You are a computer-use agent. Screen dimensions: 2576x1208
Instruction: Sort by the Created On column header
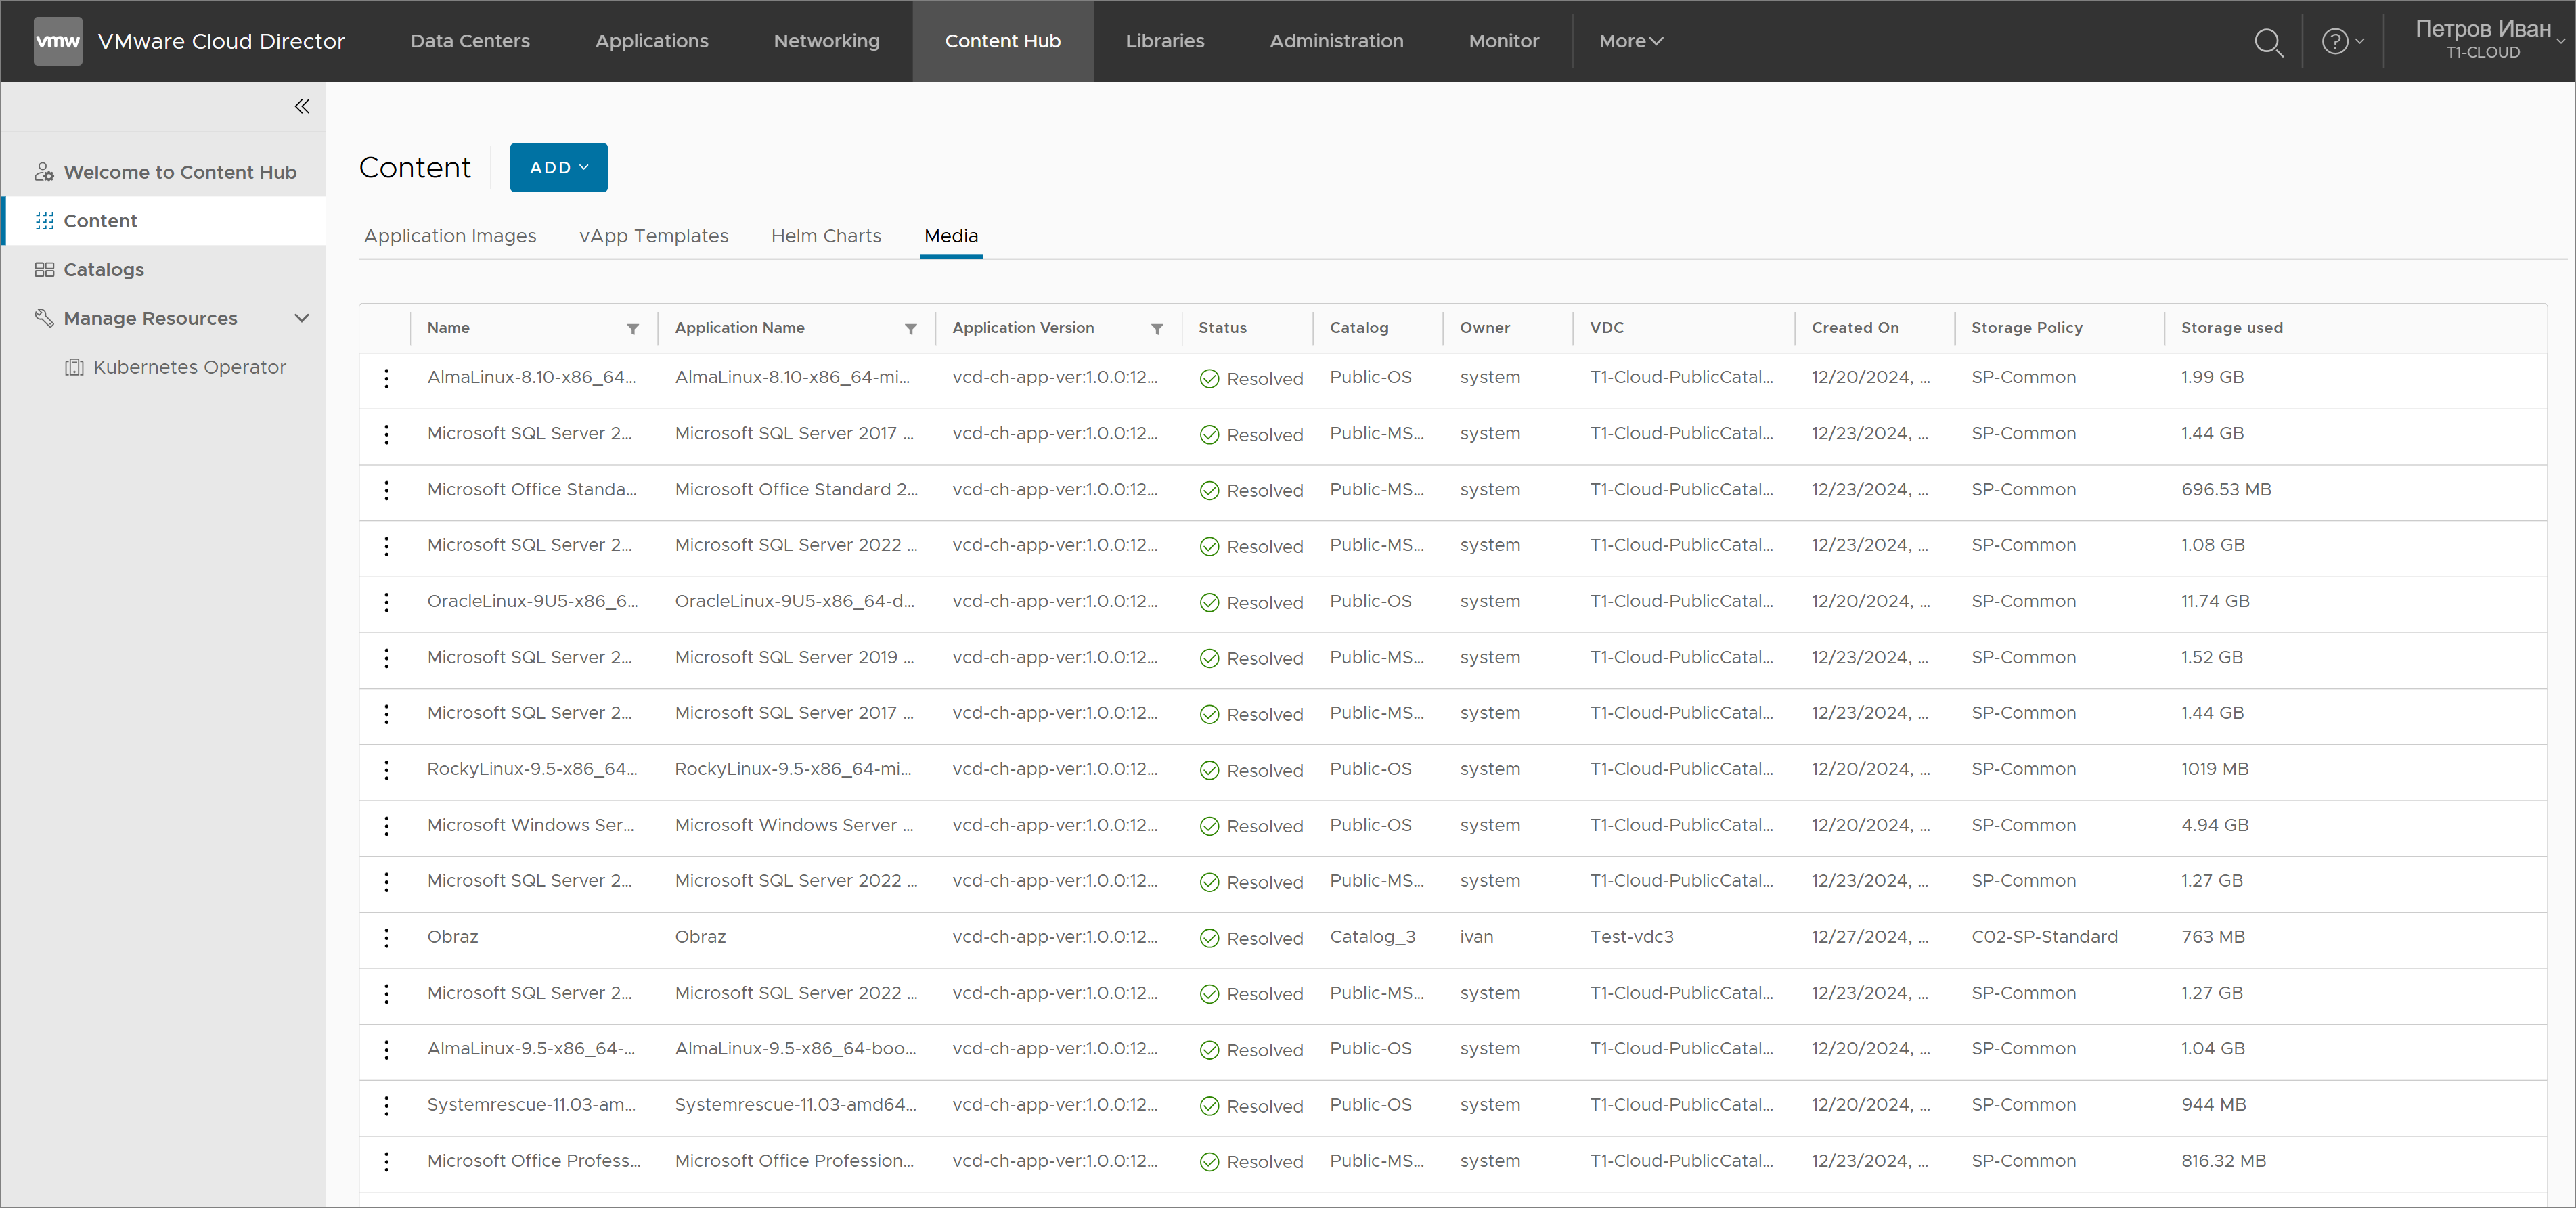1855,328
